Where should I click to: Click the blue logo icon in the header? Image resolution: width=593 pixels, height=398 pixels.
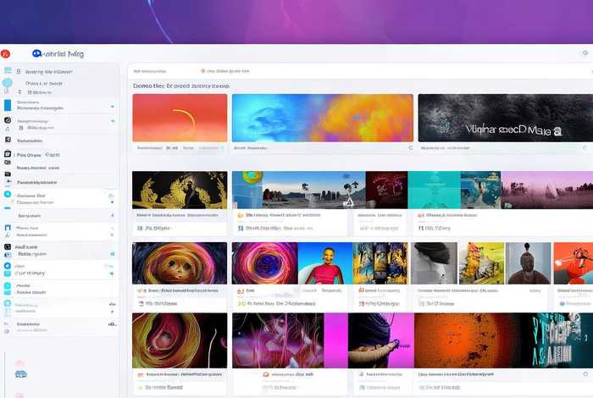36,53
